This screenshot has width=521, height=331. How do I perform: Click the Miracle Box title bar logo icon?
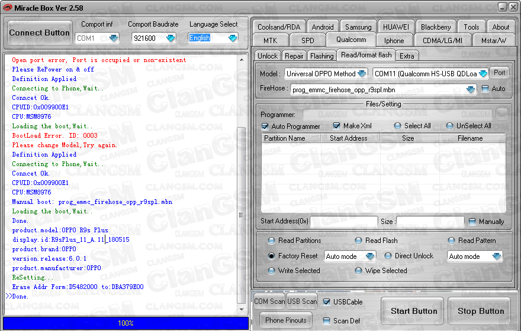[x=7, y=8]
